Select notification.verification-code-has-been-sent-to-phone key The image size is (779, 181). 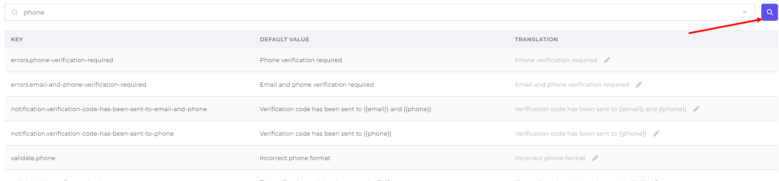92,133
